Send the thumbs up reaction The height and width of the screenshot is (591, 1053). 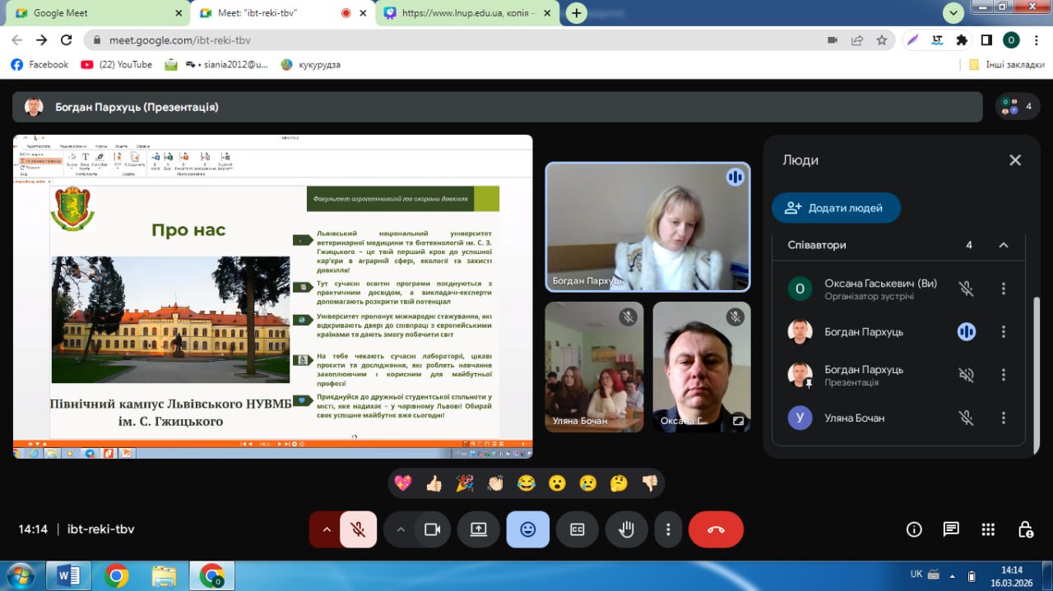point(434,483)
